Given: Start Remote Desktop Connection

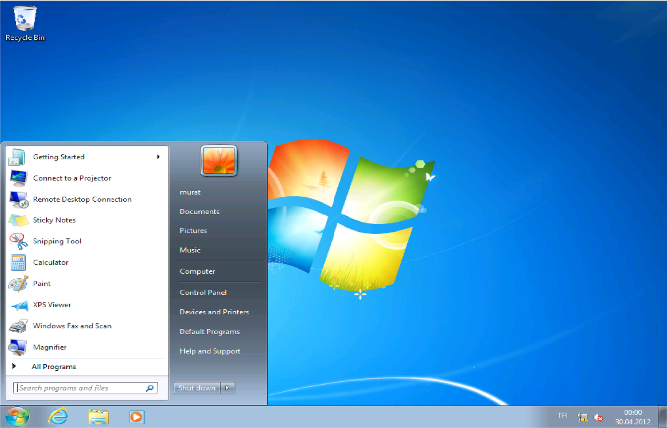Looking at the screenshot, I should point(82,199).
